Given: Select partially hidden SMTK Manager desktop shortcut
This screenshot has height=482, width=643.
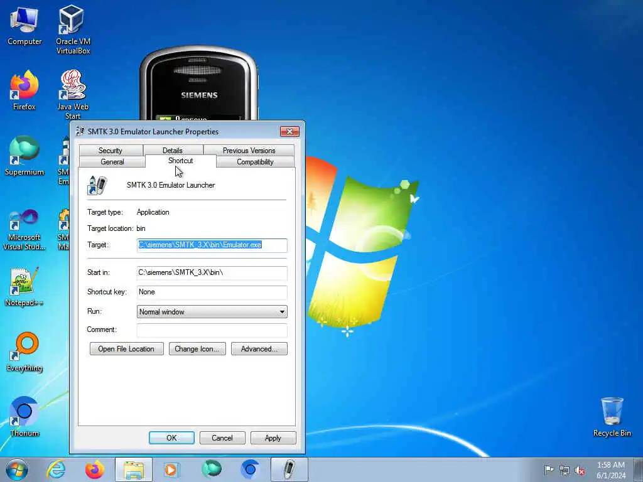Looking at the screenshot, I should (64, 228).
